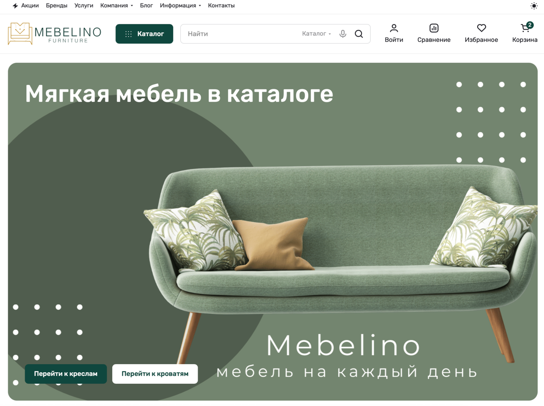Click the Перейти к кроватям button
This screenshot has width=544, height=406.
155,374
